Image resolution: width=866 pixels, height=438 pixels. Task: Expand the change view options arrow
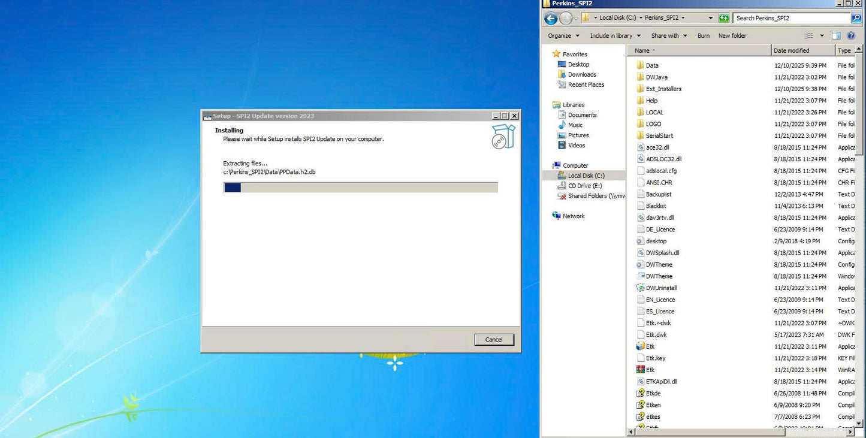tap(822, 36)
